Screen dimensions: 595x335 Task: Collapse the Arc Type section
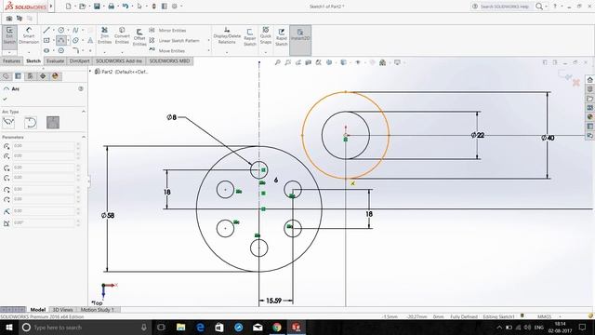coord(84,112)
